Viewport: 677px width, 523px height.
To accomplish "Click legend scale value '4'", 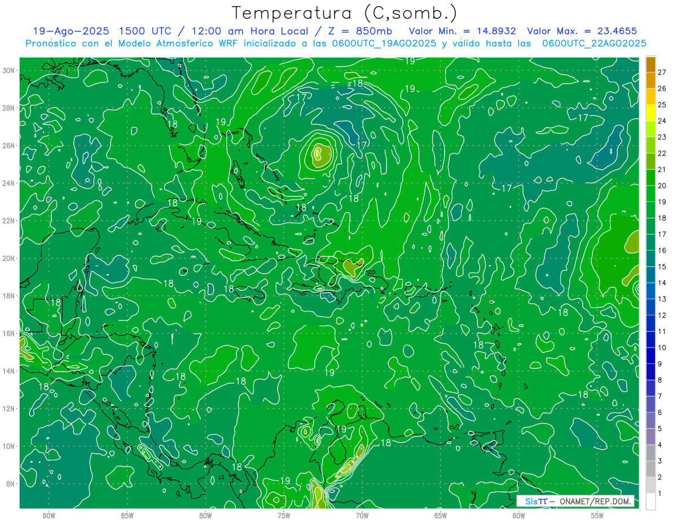I will coord(660,445).
